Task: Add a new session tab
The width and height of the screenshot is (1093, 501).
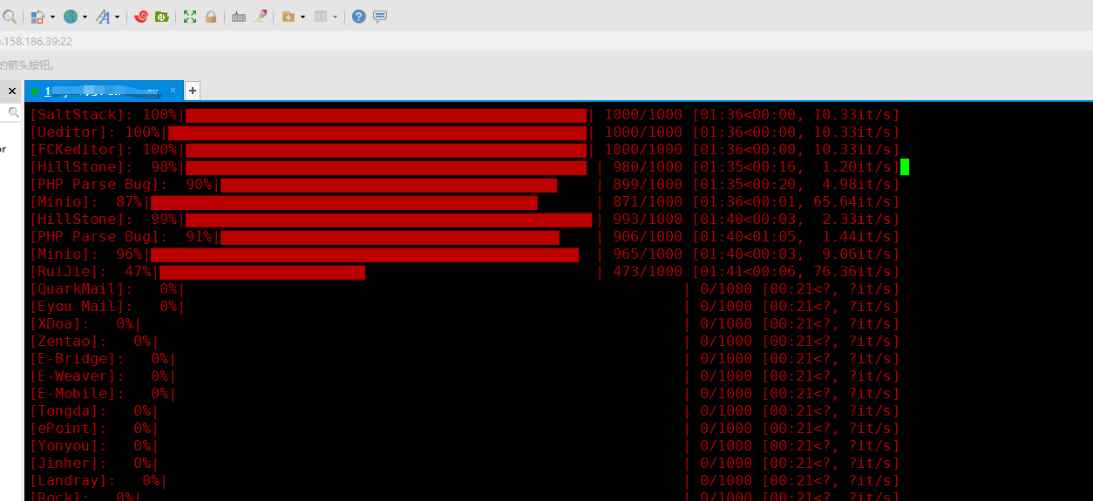Action: [193, 91]
